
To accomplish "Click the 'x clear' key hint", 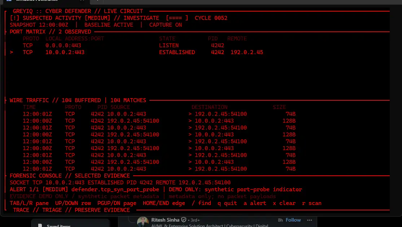I will 284,203.
